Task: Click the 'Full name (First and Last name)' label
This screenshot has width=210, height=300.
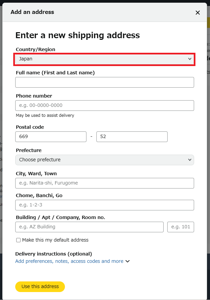Action: point(55,73)
